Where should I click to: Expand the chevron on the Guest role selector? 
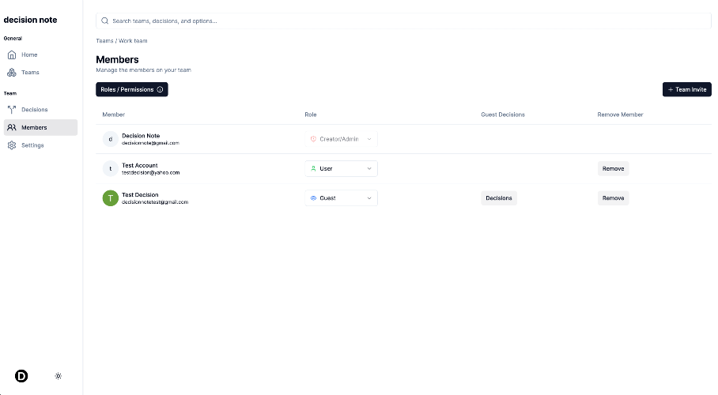click(369, 198)
